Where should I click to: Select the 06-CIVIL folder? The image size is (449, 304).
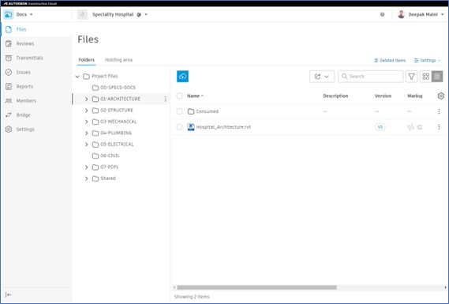(x=110, y=156)
